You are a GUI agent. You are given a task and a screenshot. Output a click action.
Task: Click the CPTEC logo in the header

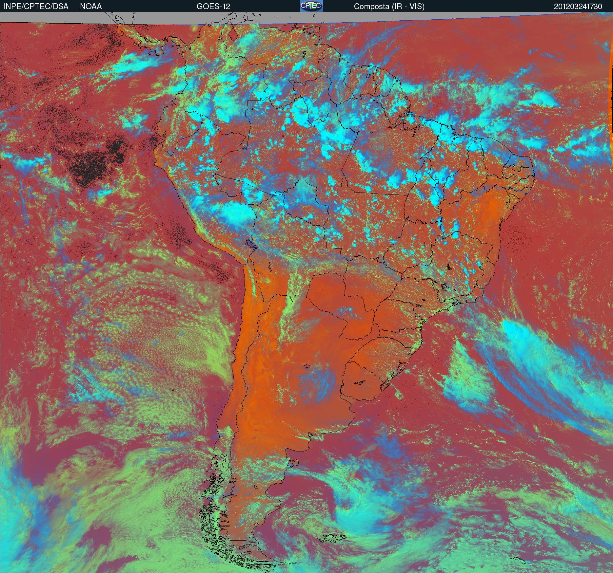click(311, 6)
